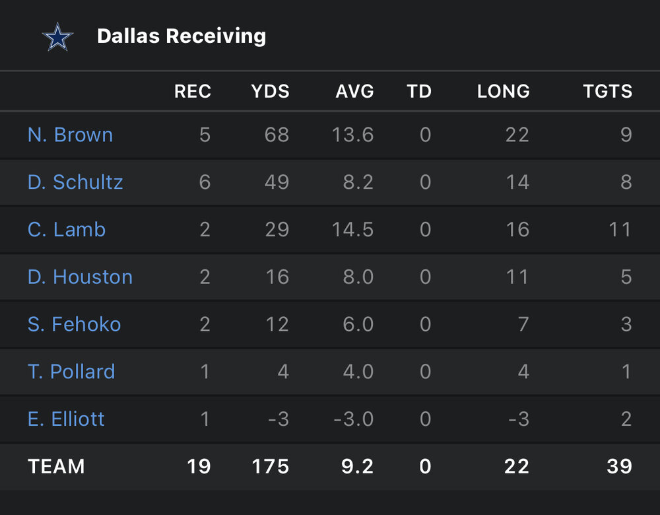
Task: Click N. Brown's 13.6 average value
Action: click(x=353, y=135)
